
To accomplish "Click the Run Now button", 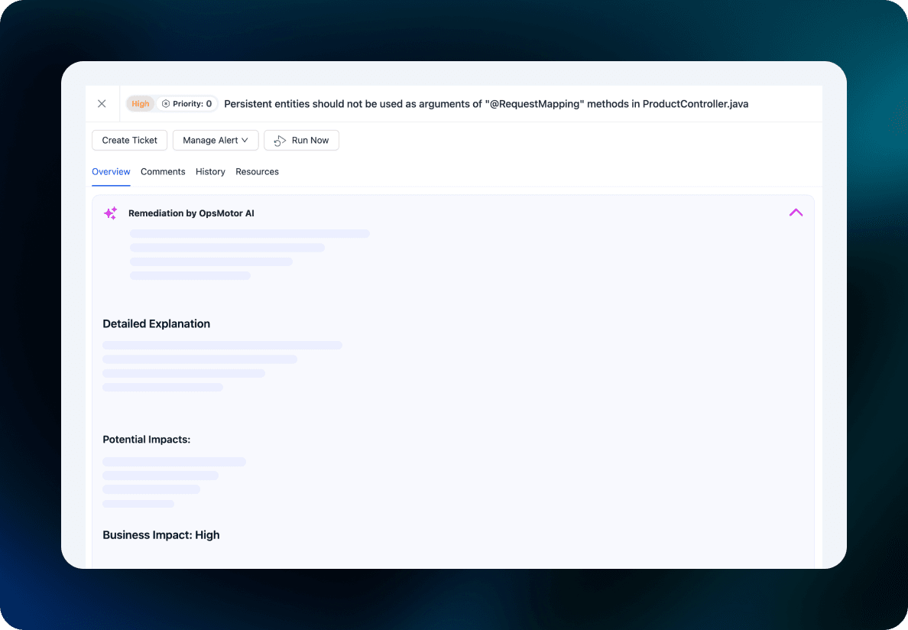I will pyautogui.click(x=301, y=140).
